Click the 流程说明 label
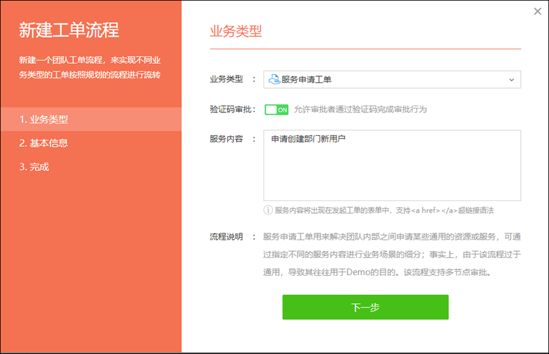This screenshot has width=549, height=354. point(226,237)
